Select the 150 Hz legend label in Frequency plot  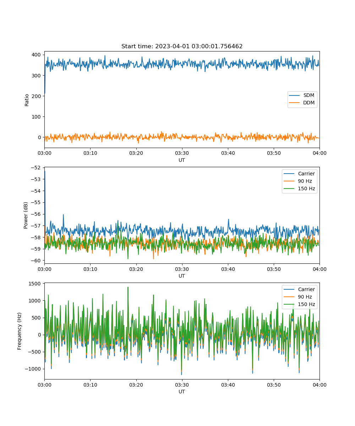tap(306, 305)
